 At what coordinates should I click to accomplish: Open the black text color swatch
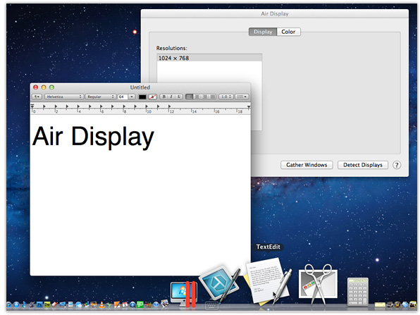[x=142, y=97]
